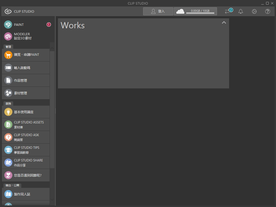
Task: Open the notifications bell
Action: 241,11
